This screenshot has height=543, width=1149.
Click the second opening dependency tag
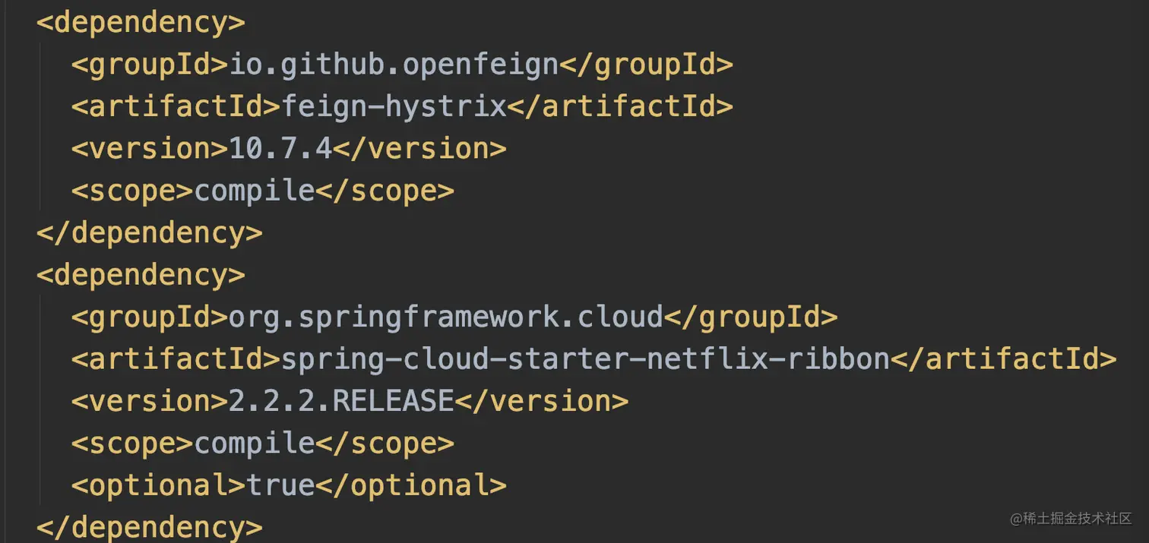(x=141, y=275)
